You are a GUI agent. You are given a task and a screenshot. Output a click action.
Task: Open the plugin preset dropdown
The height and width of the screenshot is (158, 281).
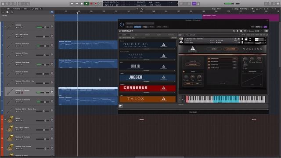[x=140, y=23]
